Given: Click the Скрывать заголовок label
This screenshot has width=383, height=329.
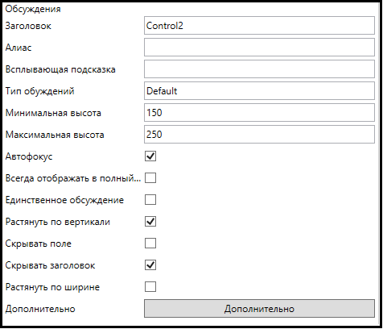Looking at the screenshot, I should point(50,265).
